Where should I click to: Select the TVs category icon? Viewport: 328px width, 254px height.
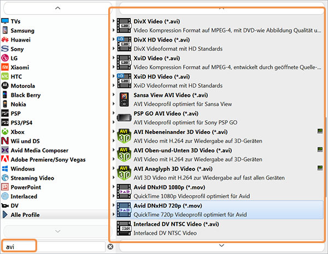[5, 21]
